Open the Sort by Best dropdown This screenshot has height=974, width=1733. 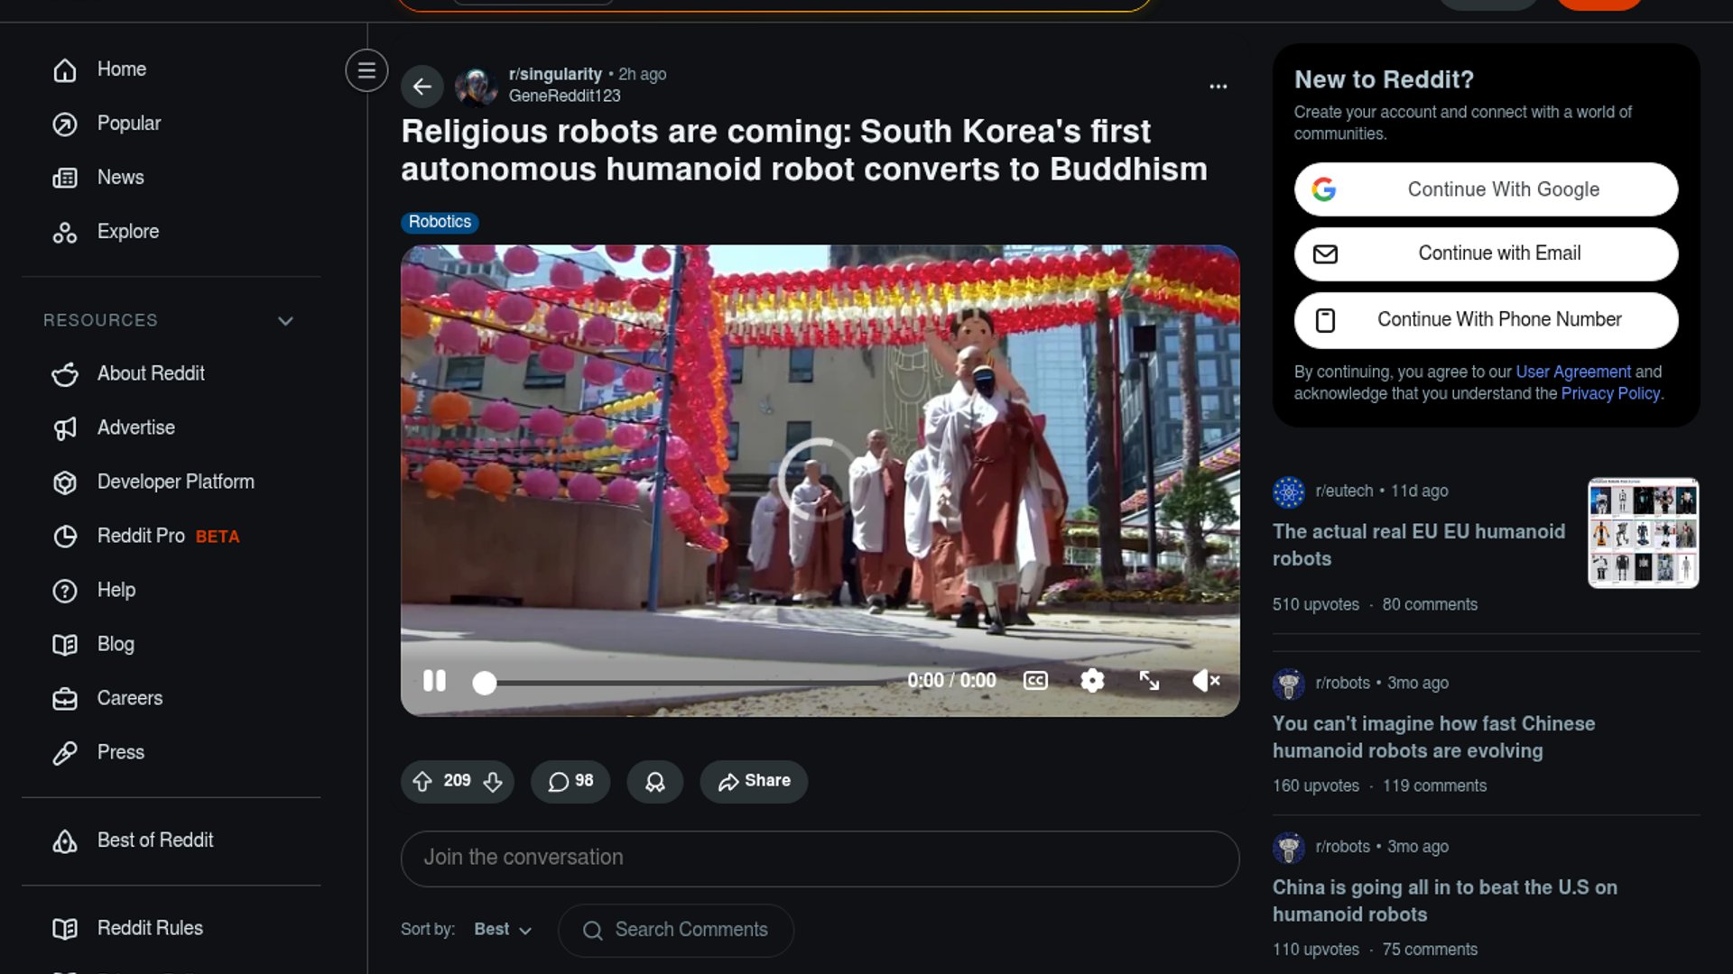point(503,930)
